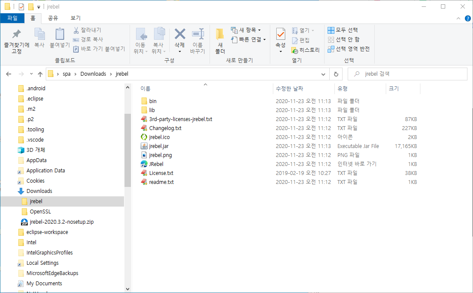This screenshot has height=293, width=473.
Task: Open the recent locations dropdown arrow
Action: pyautogui.click(x=31, y=74)
